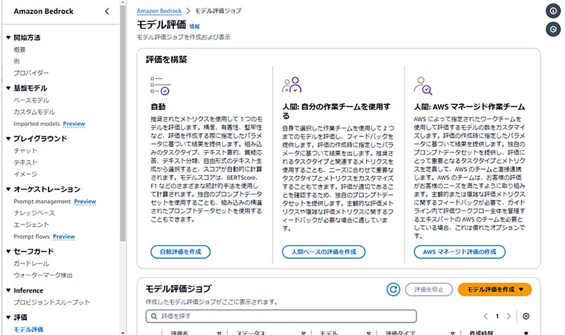Collapse the Amazon Bedrock sidebar with chevron
565x335 pixels.
pyautogui.click(x=106, y=11)
